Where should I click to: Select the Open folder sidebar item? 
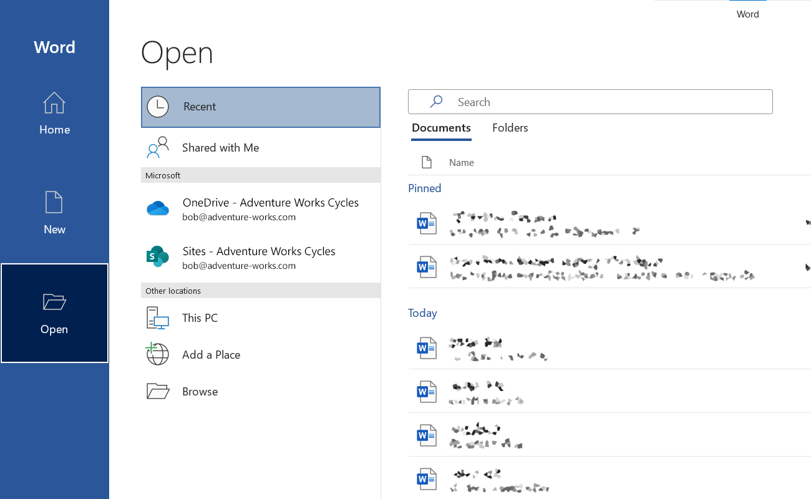point(54,313)
